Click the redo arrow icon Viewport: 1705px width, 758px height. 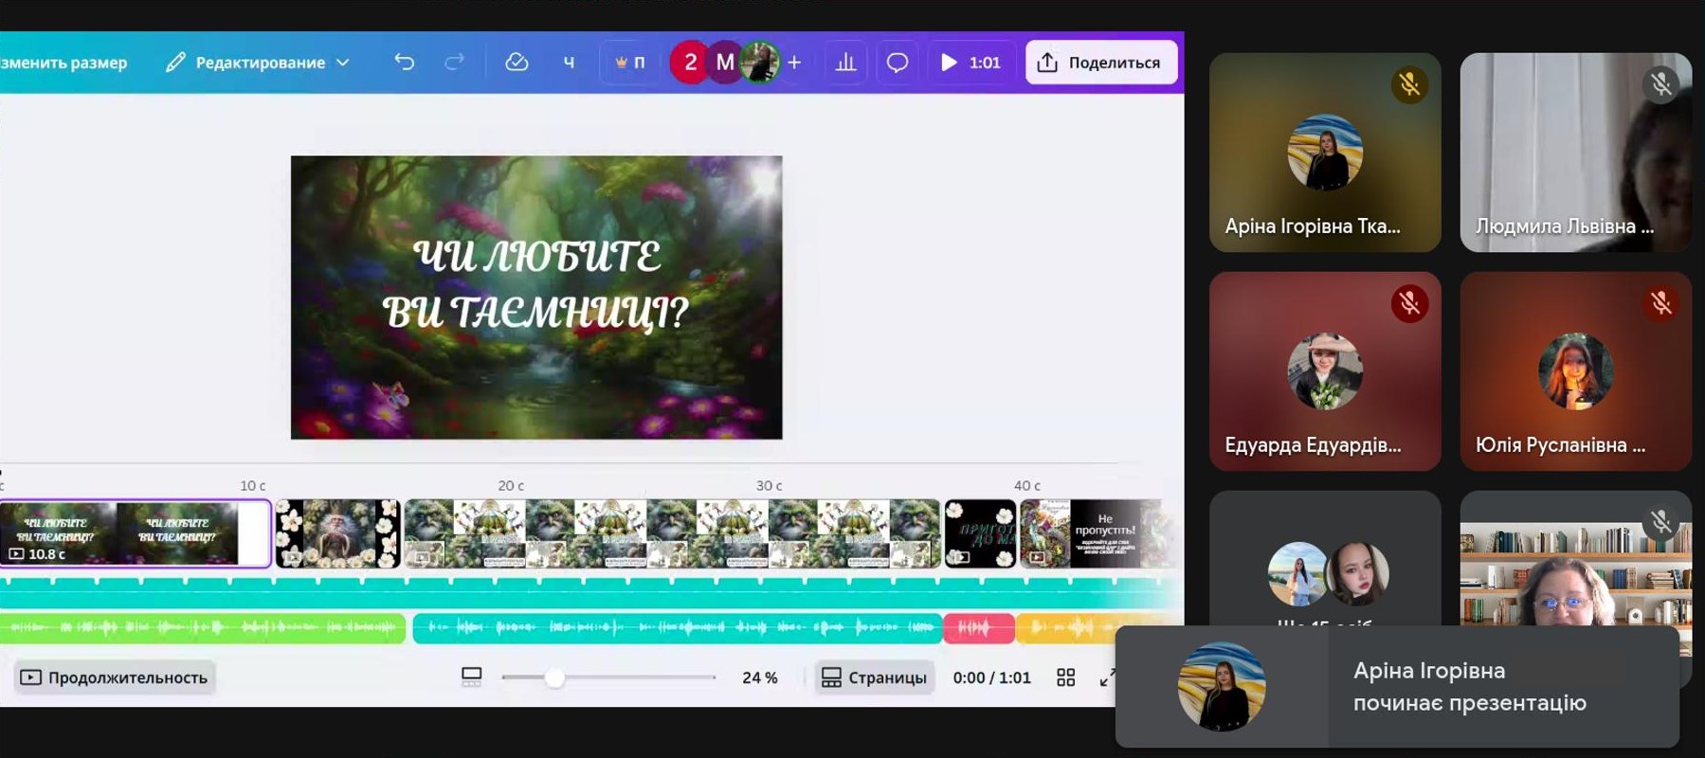pos(455,63)
